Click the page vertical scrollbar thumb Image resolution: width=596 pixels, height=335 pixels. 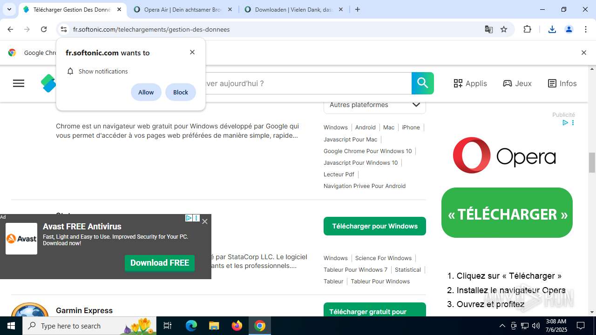point(592,162)
